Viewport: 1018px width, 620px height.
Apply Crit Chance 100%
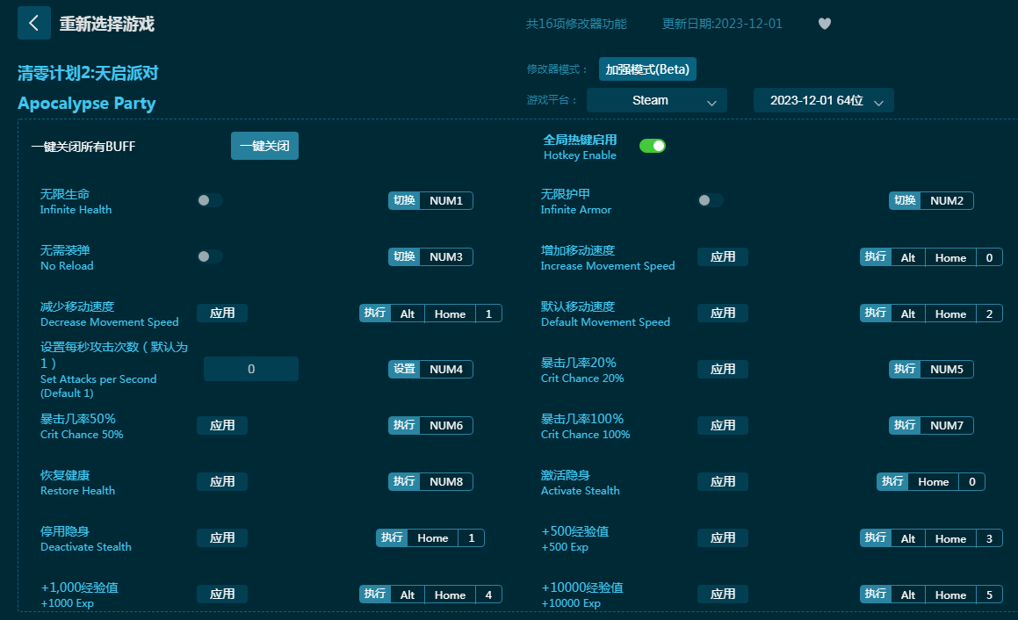tap(723, 425)
